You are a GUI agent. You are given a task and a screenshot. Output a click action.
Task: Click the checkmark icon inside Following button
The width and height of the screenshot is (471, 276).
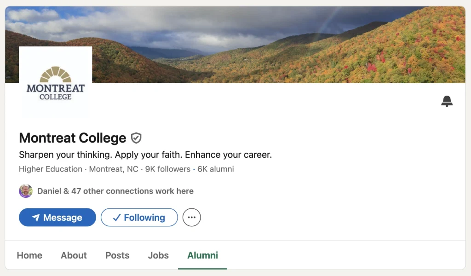click(x=116, y=217)
